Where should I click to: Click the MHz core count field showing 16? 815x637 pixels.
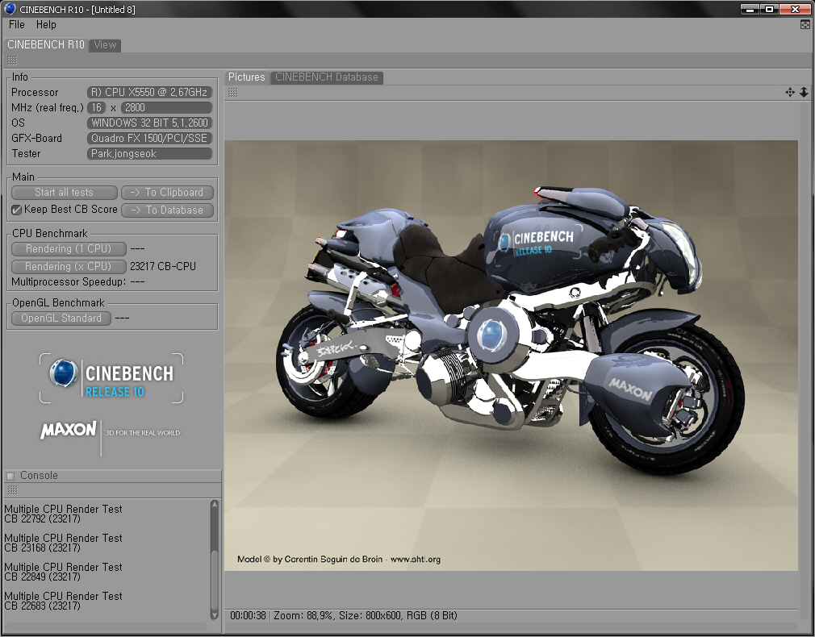96,108
